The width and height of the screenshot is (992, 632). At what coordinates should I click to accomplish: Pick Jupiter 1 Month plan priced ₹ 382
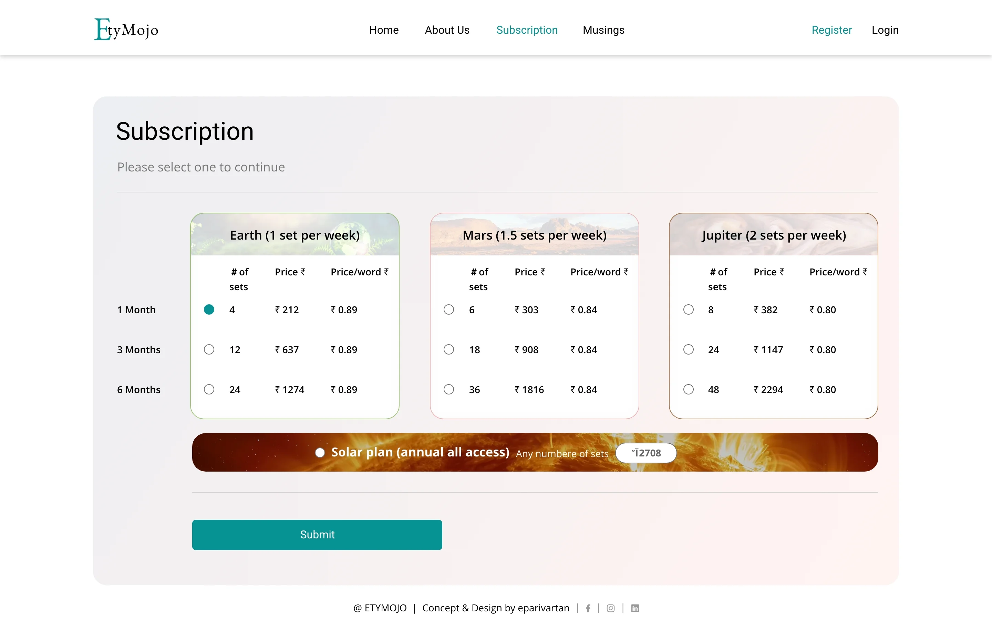coord(689,309)
